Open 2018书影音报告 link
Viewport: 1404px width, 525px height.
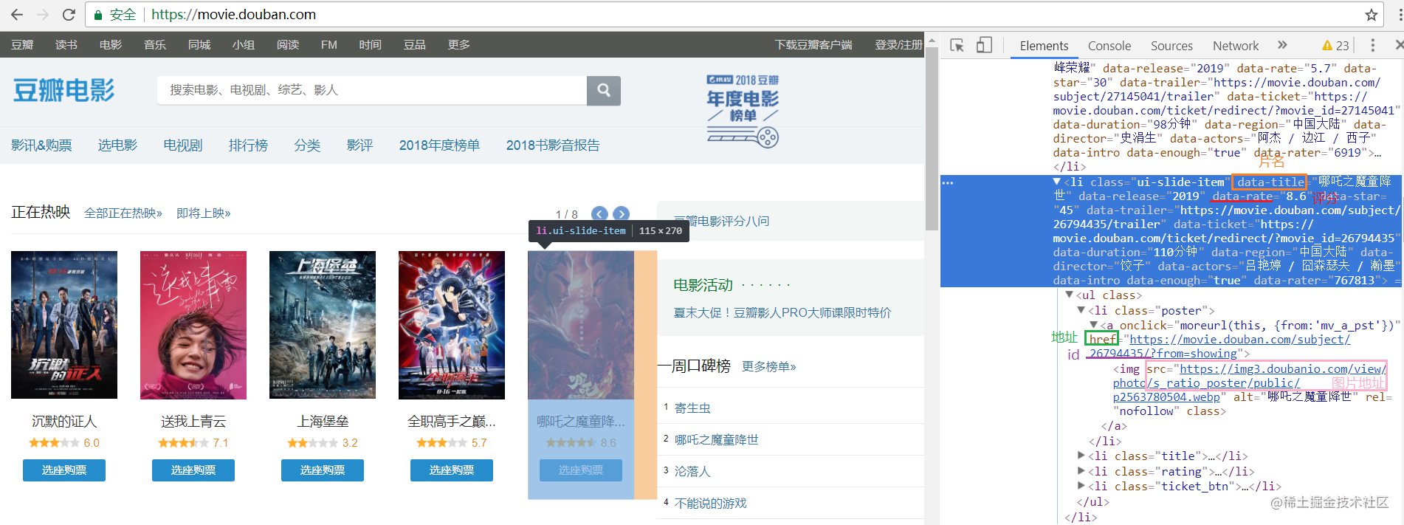[553, 145]
